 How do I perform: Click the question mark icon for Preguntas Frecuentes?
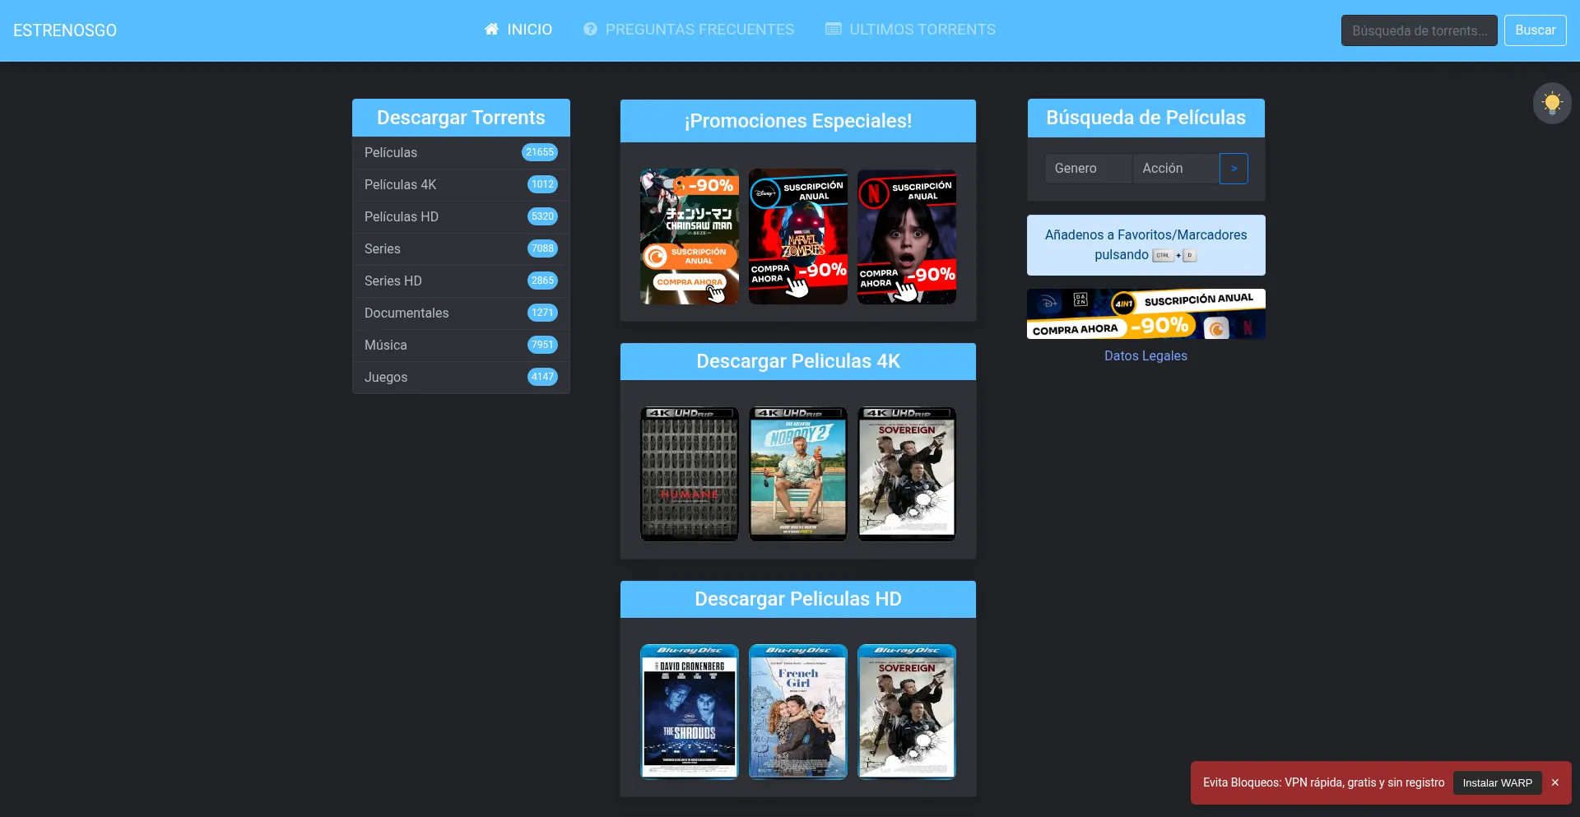tap(590, 30)
